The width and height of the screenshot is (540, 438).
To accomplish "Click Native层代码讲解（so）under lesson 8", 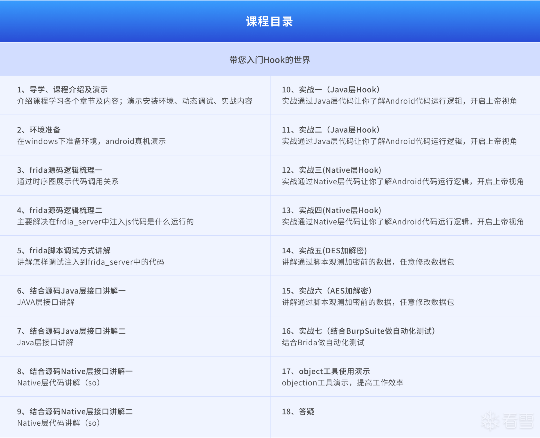I will pyautogui.click(x=58, y=382).
